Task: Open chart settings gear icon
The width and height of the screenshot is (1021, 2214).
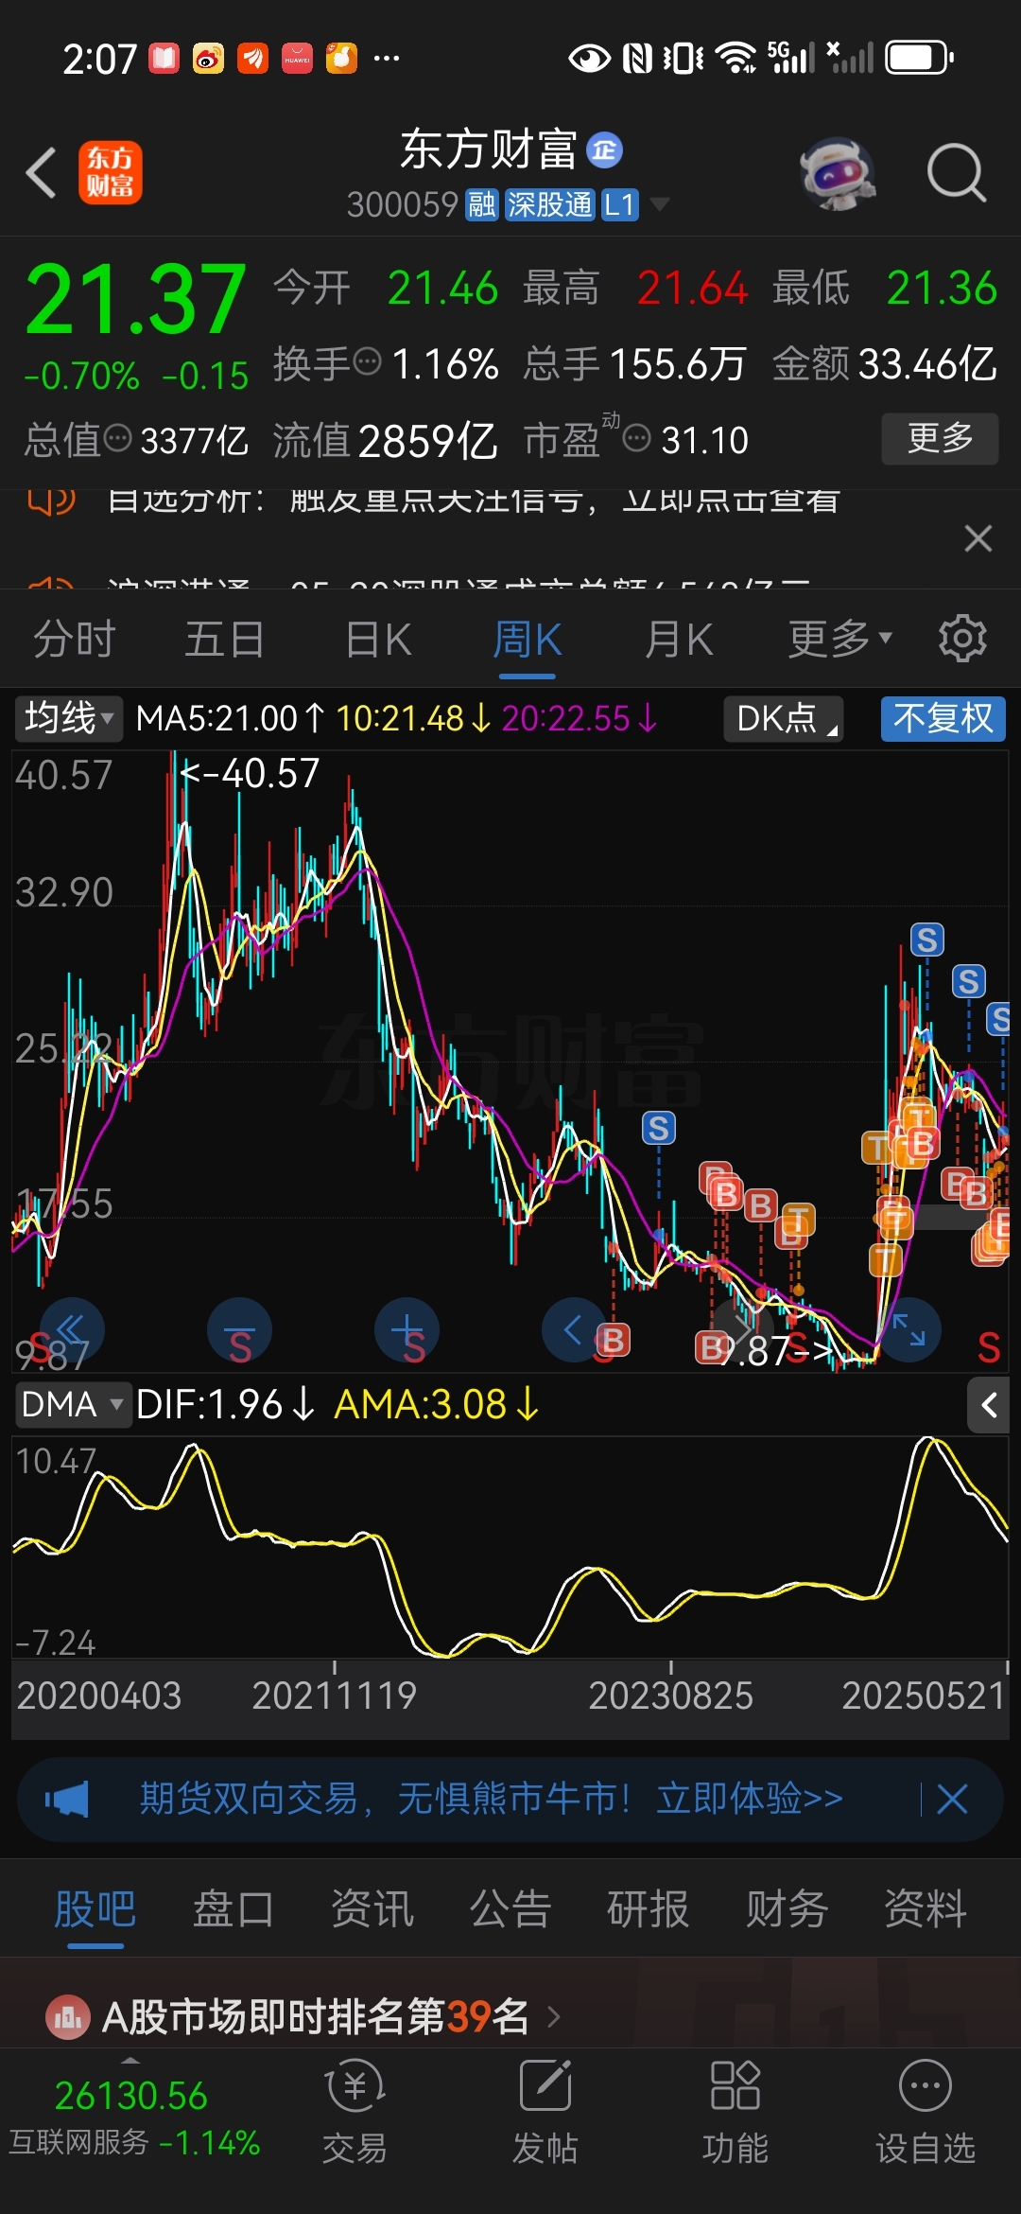Action: tap(962, 639)
